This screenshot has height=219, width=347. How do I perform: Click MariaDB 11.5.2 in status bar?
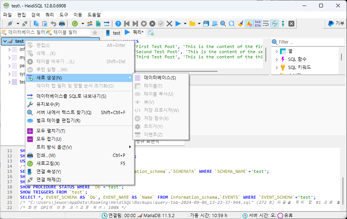(159, 215)
